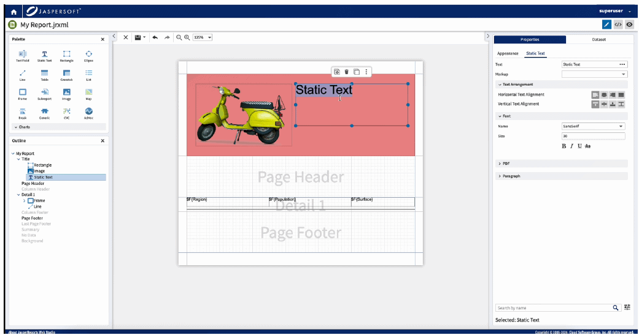
Task: Select the Crosstab palette element
Action: [66, 75]
